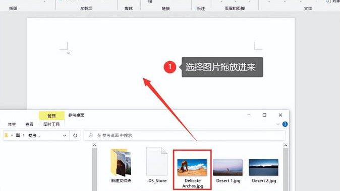Click the 文本 group label in Word
This screenshot has height=191, width=340.
pos(308,9)
